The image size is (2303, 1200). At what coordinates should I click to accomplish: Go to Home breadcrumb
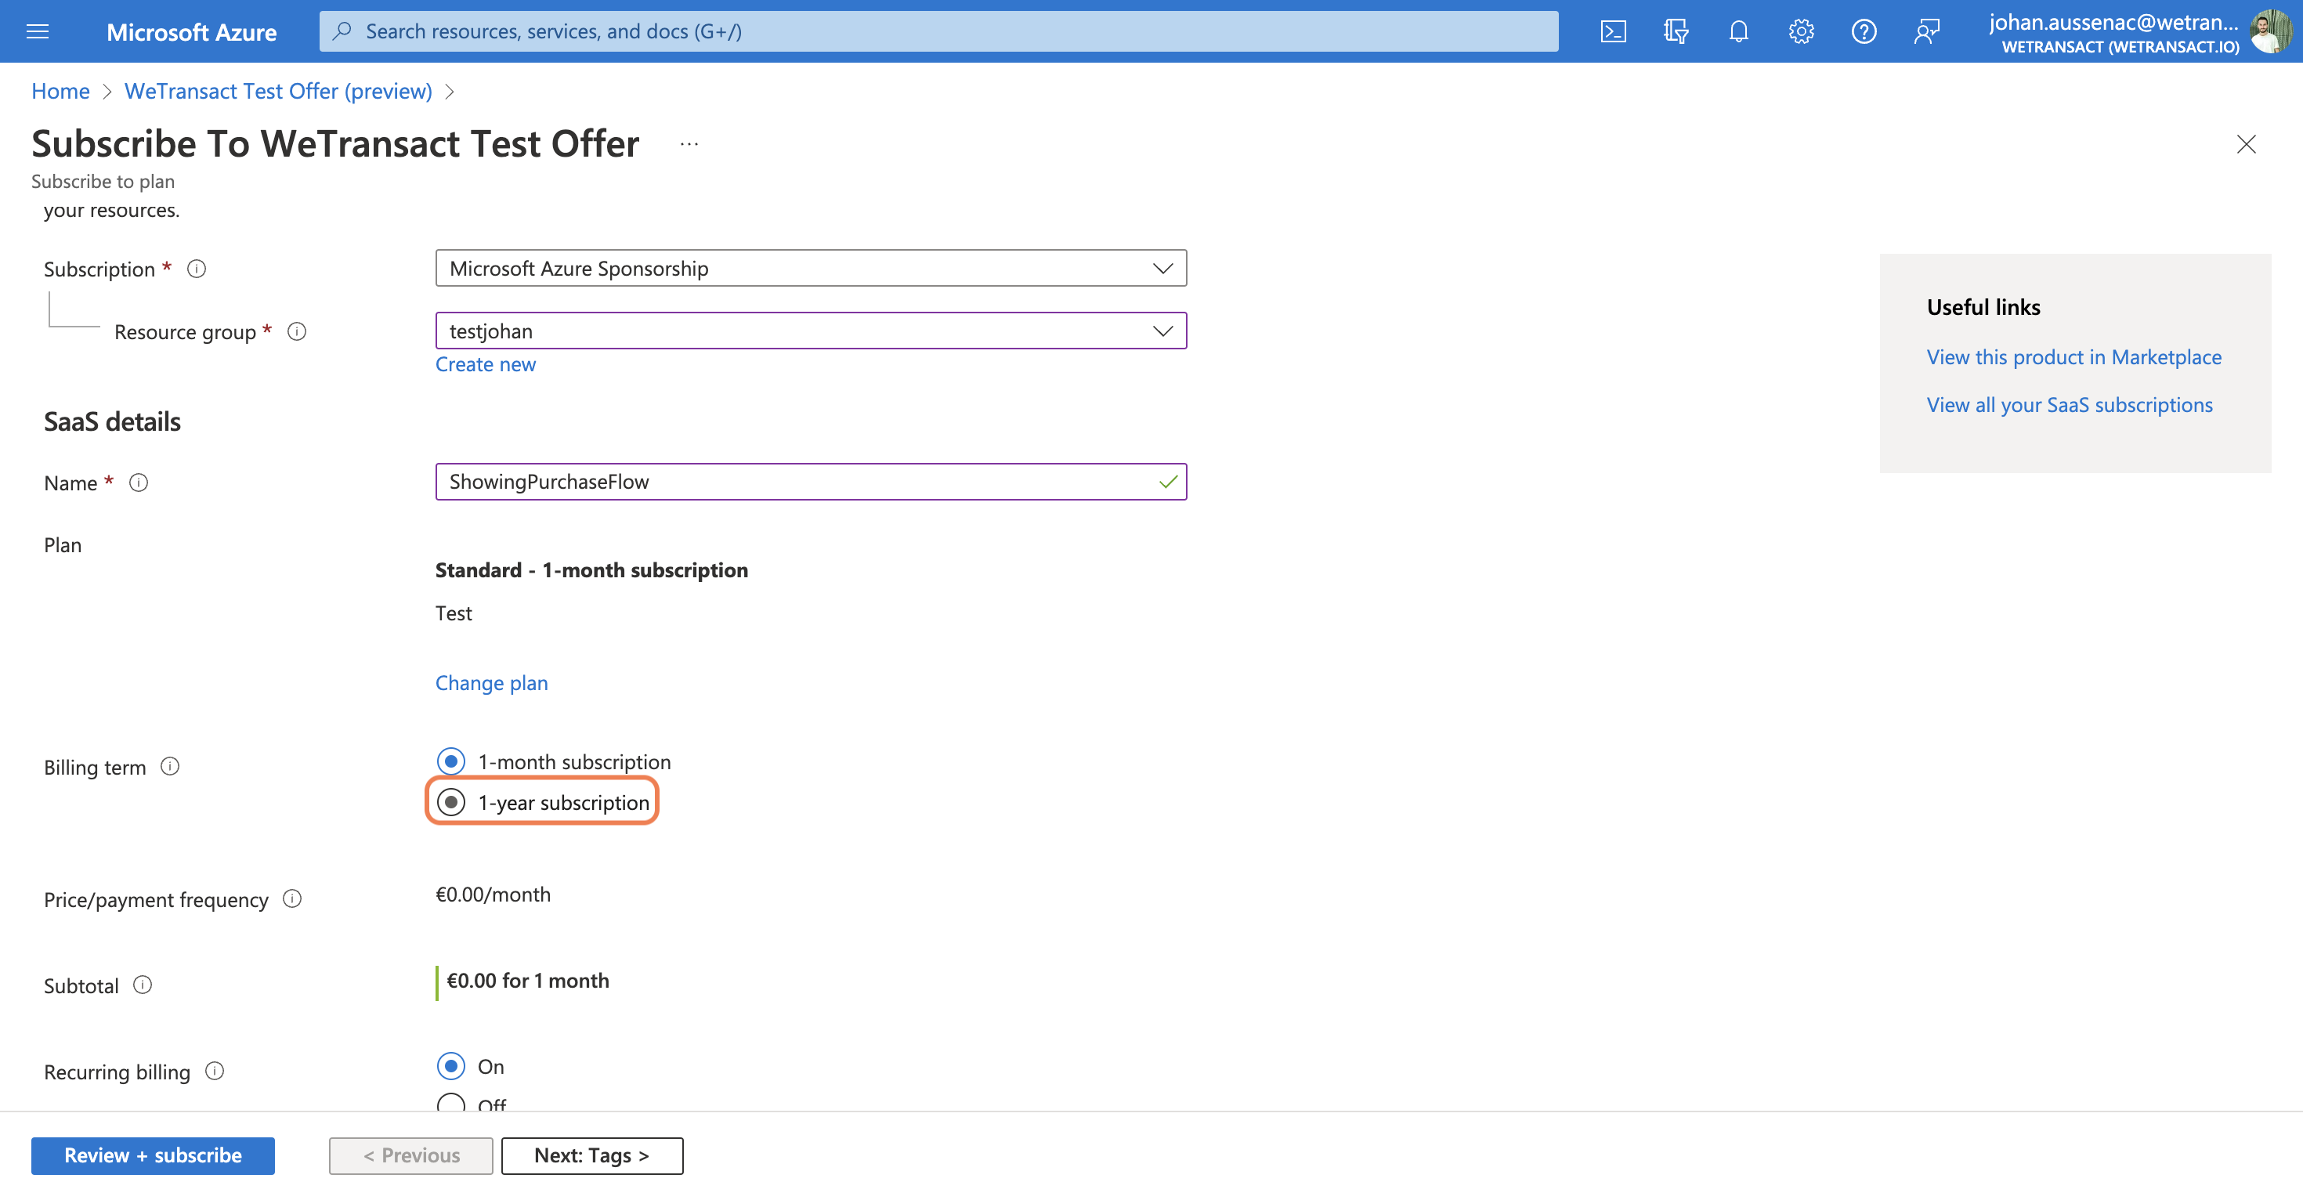pyautogui.click(x=60, y=91)
